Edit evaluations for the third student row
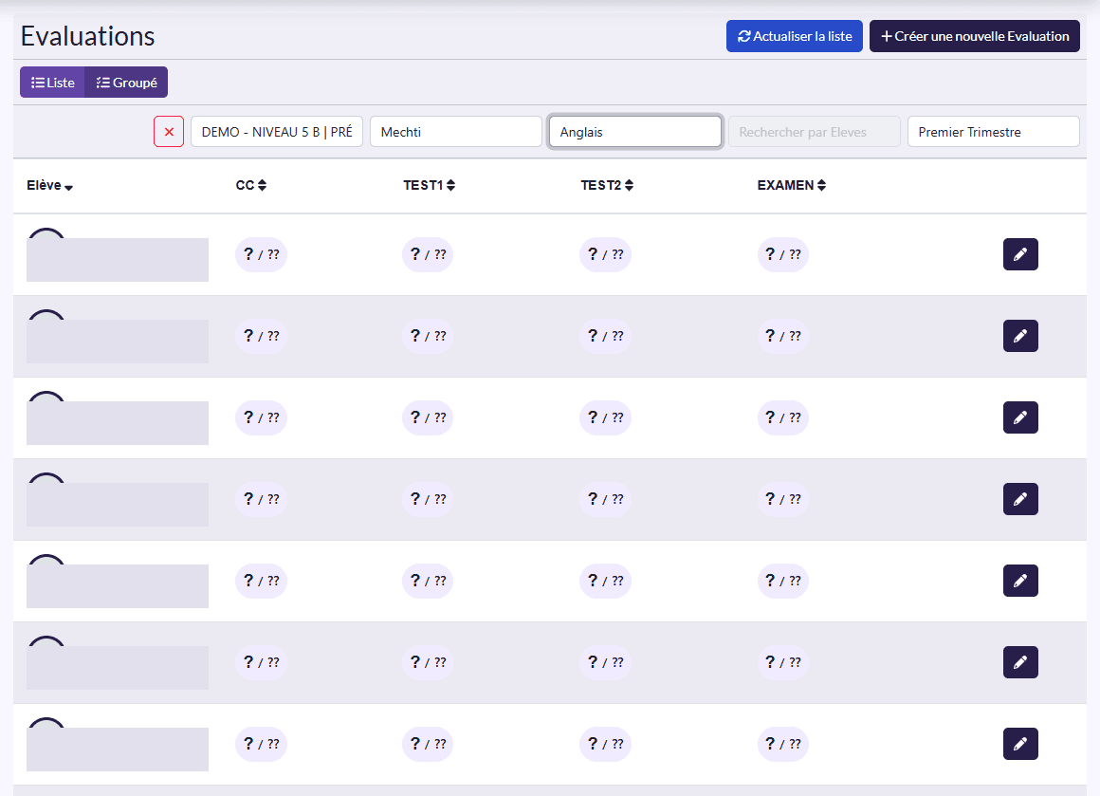The width and height of the screenshot is (1100, 796). point(1020,417)
